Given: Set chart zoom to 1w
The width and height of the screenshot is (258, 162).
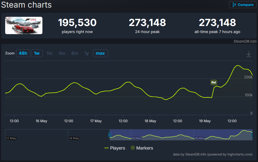Looking at the screenshot, I should pos(37,53).
